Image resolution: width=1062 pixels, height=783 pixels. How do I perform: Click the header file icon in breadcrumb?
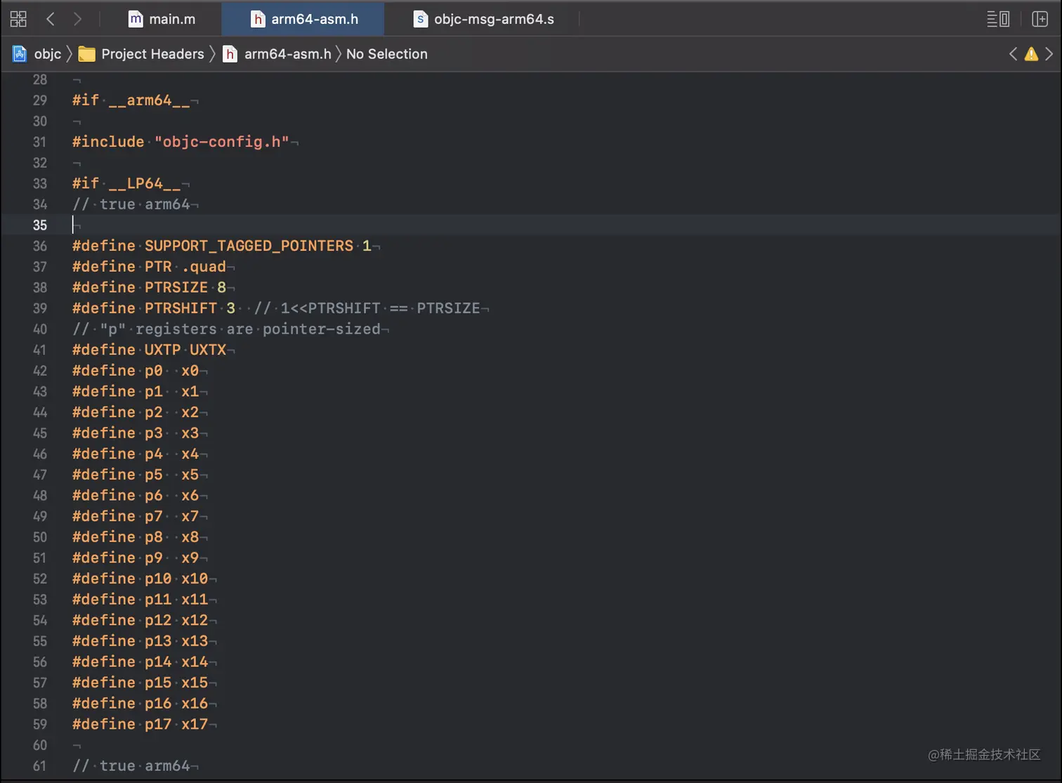(x=230, y=54)
